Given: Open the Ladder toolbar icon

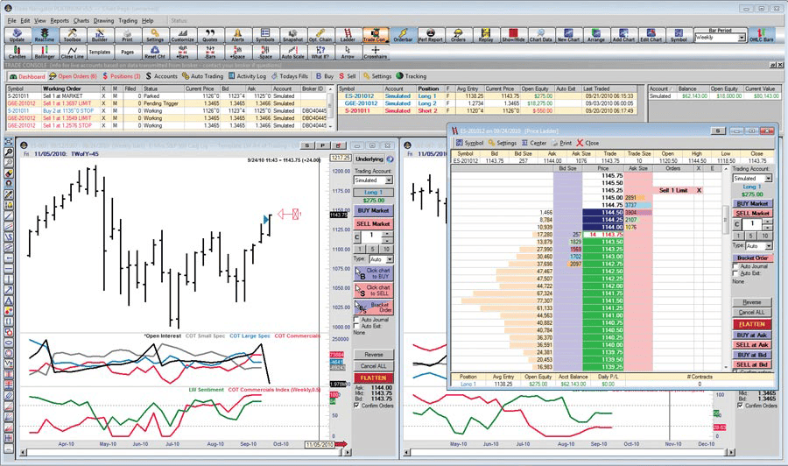Looking at the screenshot, I should pyautogui.click(x=348, y=35).
